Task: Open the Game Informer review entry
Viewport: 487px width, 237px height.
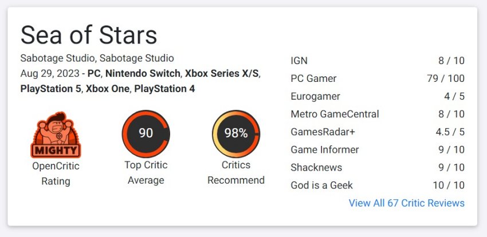Action: [x=378, y=149]
